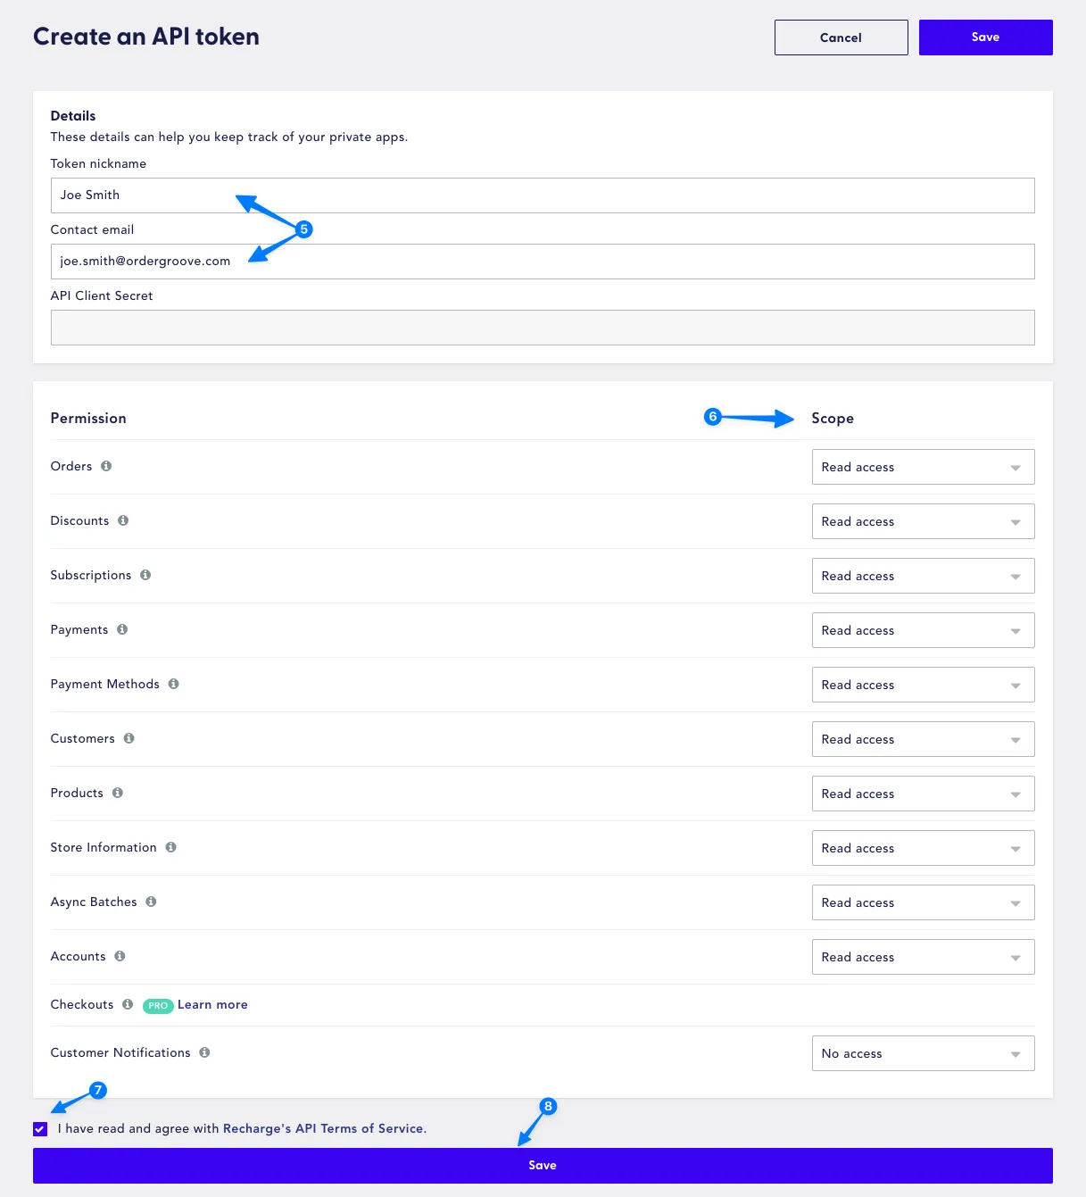Click the 'Scope' column header
This screenshot has width=1086, height=1197.
833,419
